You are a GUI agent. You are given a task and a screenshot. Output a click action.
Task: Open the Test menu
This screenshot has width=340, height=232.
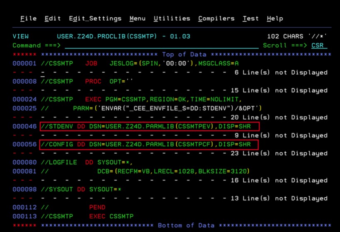[x=251, y=19]
